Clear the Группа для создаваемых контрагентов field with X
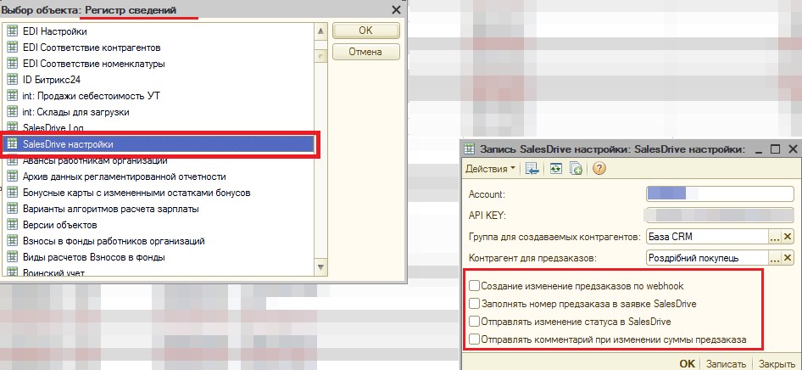 click(788, 237)
